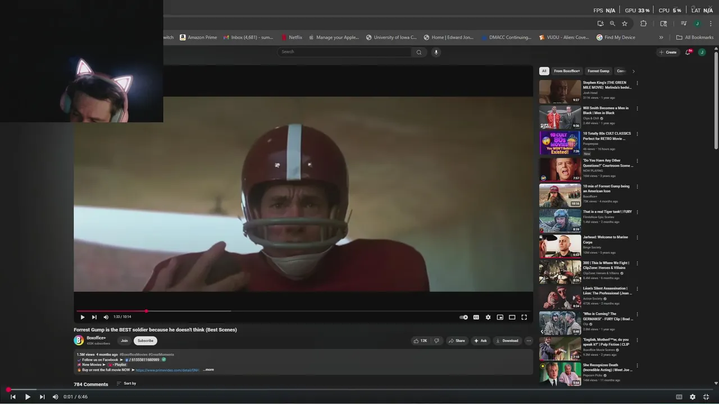The width and height of the screenshot is (719, 404).
Task: Open options for Courtroom Scene video
Action: pyautogui.click(x=637, y=161)
